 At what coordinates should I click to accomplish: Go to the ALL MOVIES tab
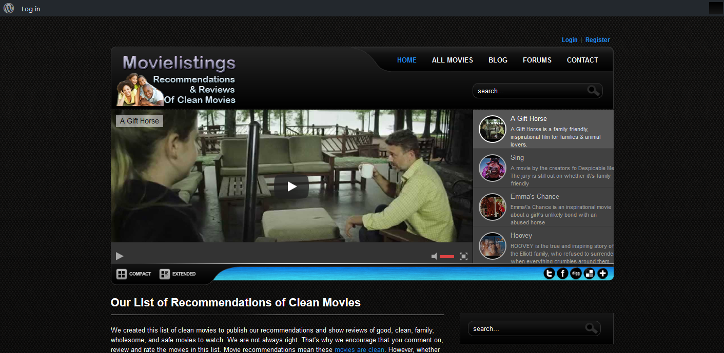[x=452, y=60]
